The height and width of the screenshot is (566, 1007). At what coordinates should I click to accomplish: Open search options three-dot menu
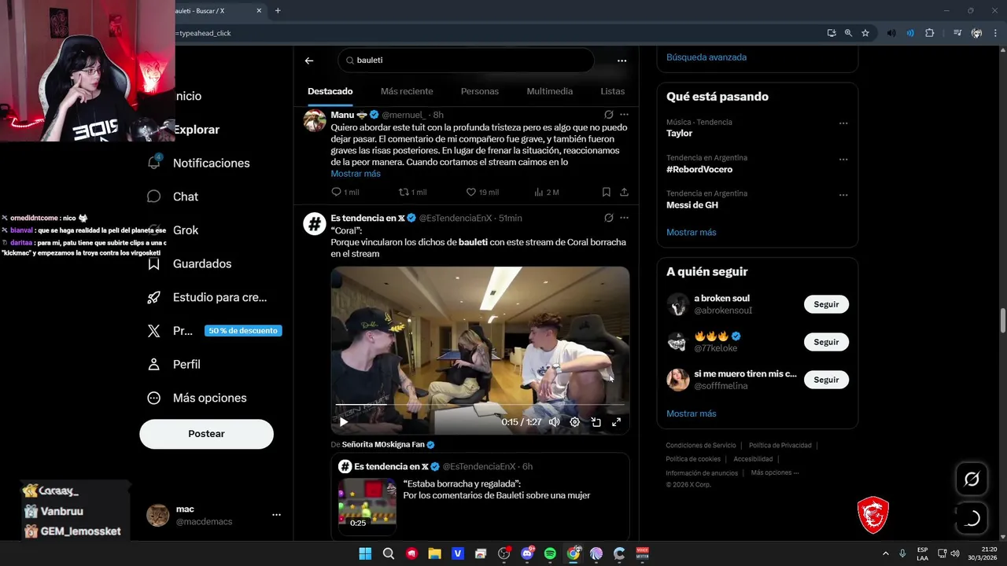click(x=622, y=61)
